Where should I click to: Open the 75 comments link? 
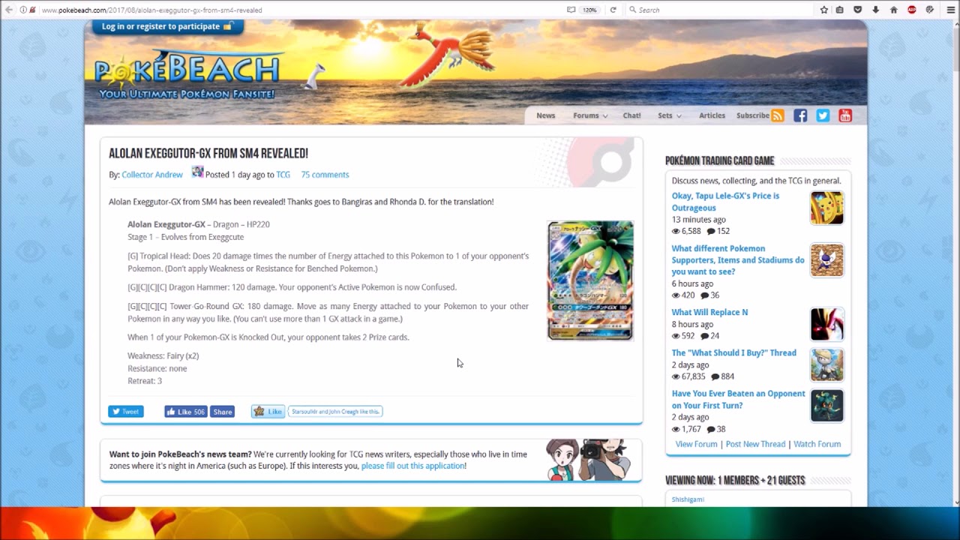point(325,175)
